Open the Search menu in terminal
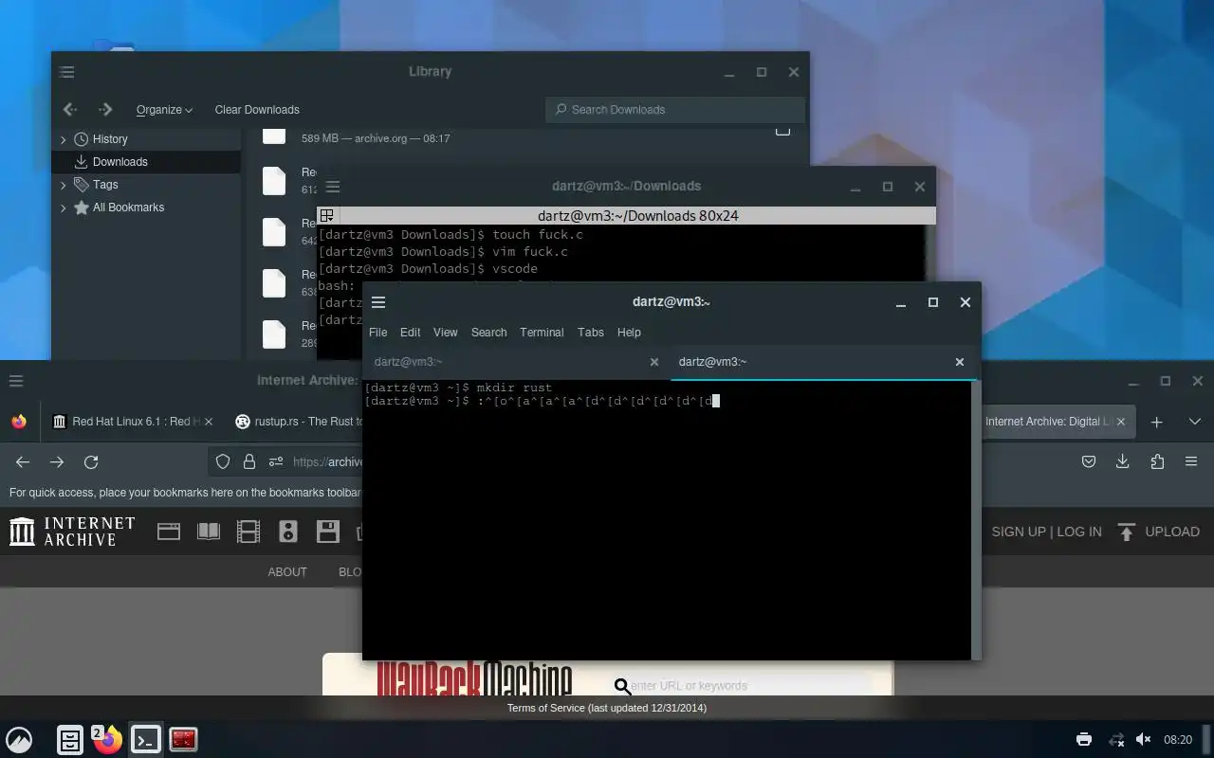This screenshot has width=1214, height=758. pyautogui.click(x=488, y=333)
